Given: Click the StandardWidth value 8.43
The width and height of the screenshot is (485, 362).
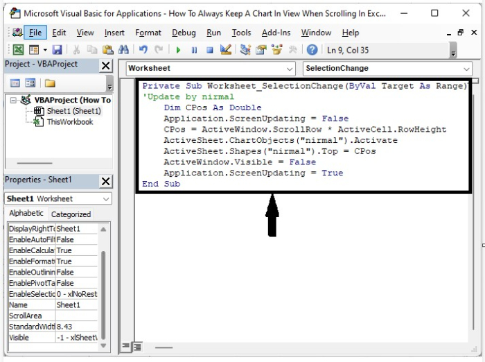Looking at the screenshot, I should point(76,327).
